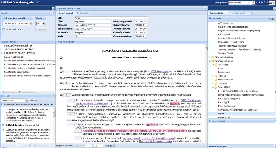276x148 pixels.
Task: Expand the Tárgyterületi axióma folder
Action: pyautogui.click(x=210, y=57)
